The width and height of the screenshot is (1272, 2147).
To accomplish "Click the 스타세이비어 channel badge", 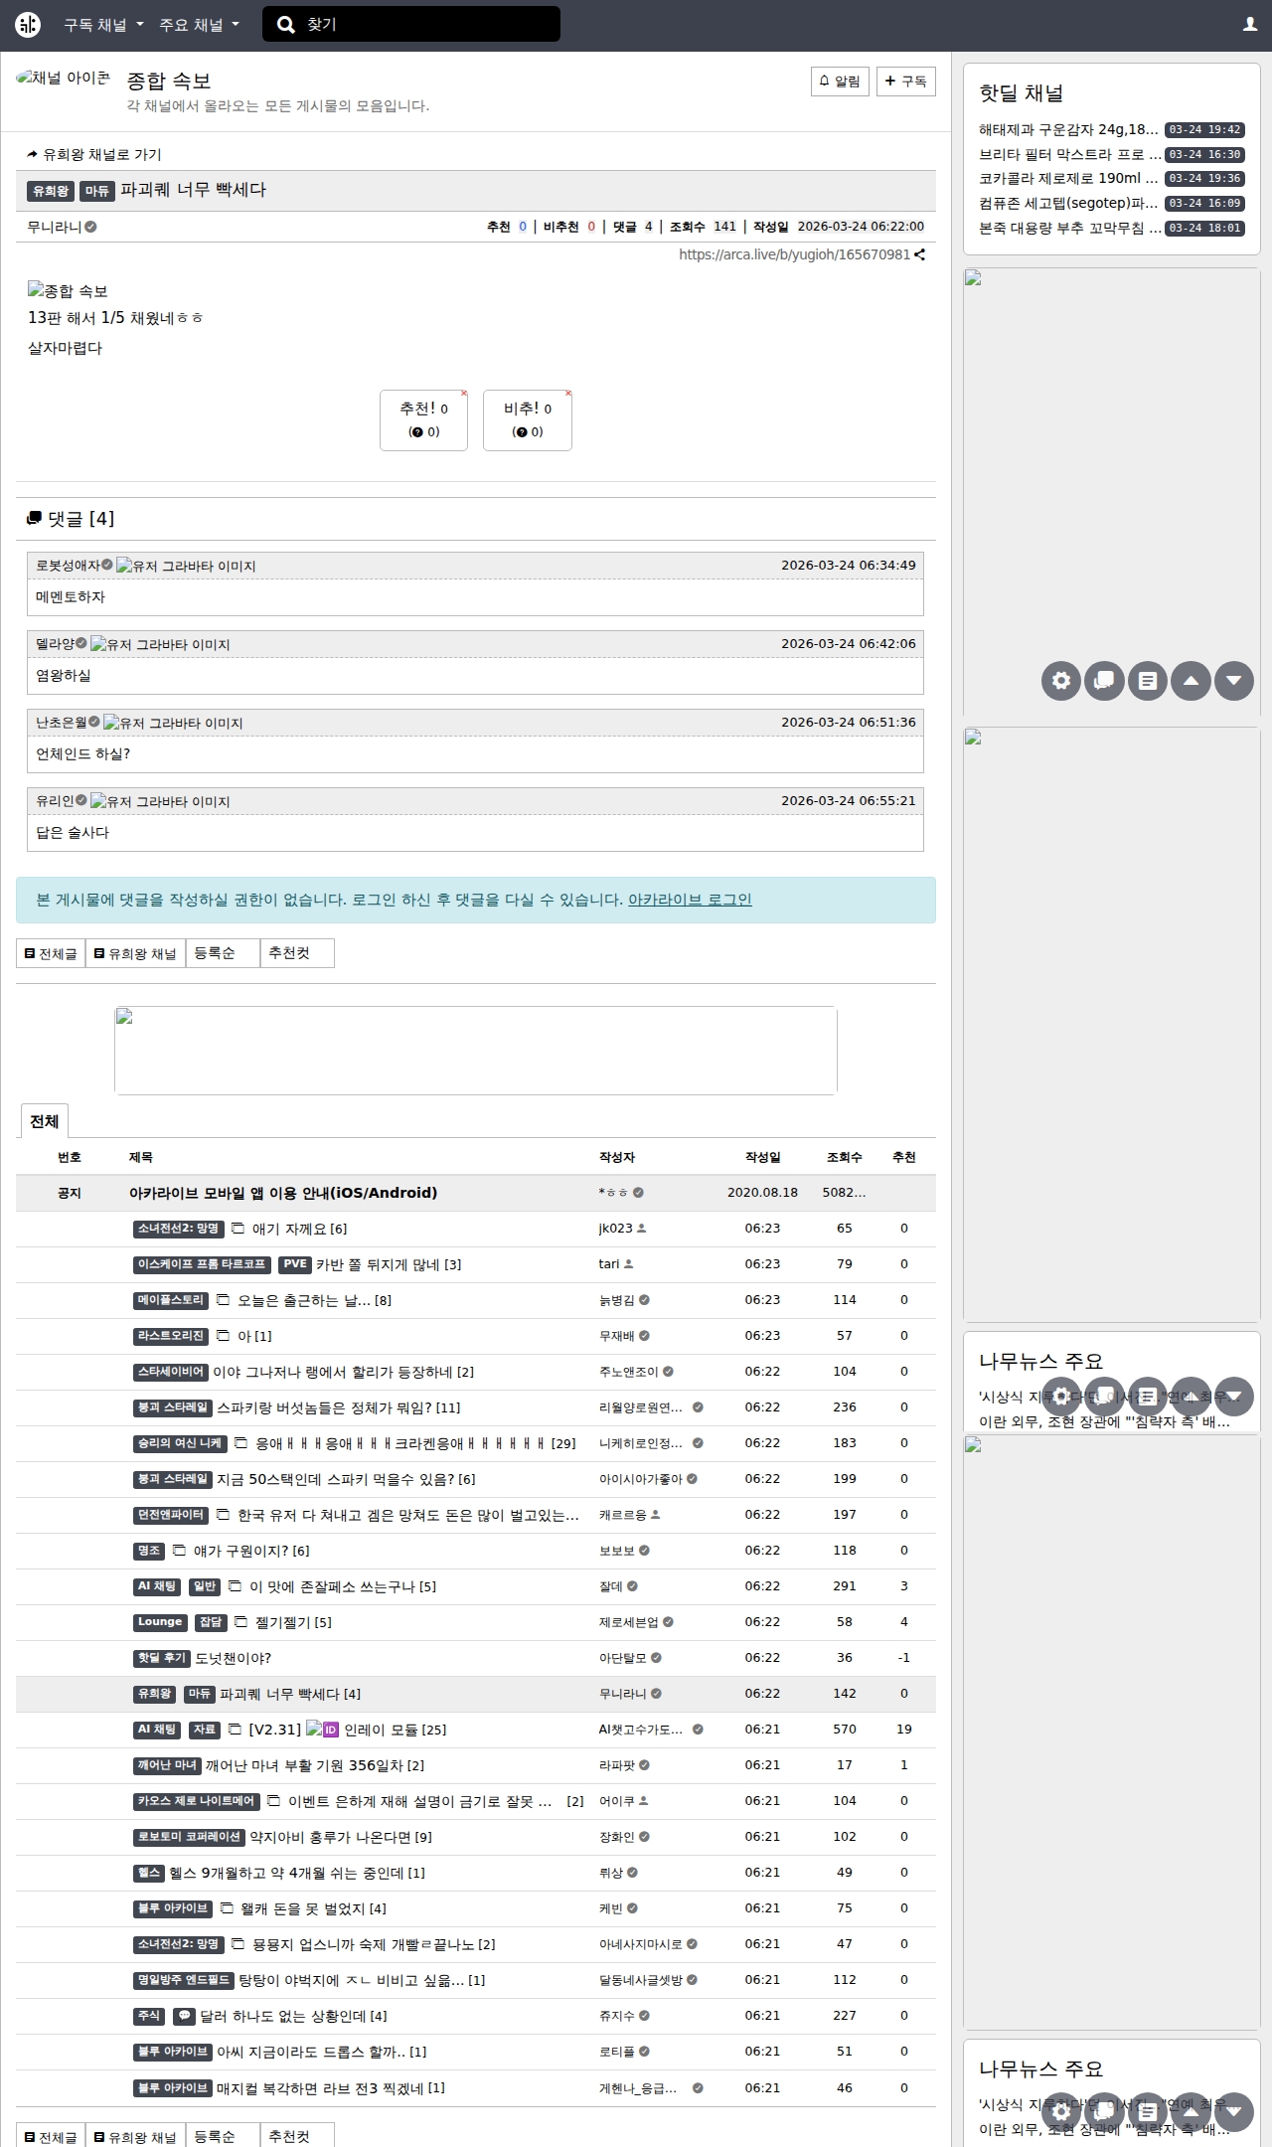I will coord(171,1372).
